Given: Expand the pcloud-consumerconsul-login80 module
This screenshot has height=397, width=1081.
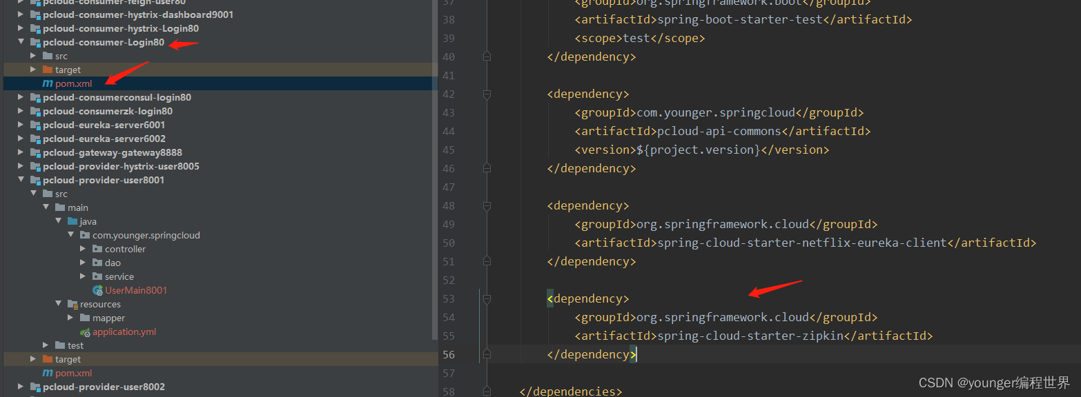Looking at the screenshot, I should [21, 97].
